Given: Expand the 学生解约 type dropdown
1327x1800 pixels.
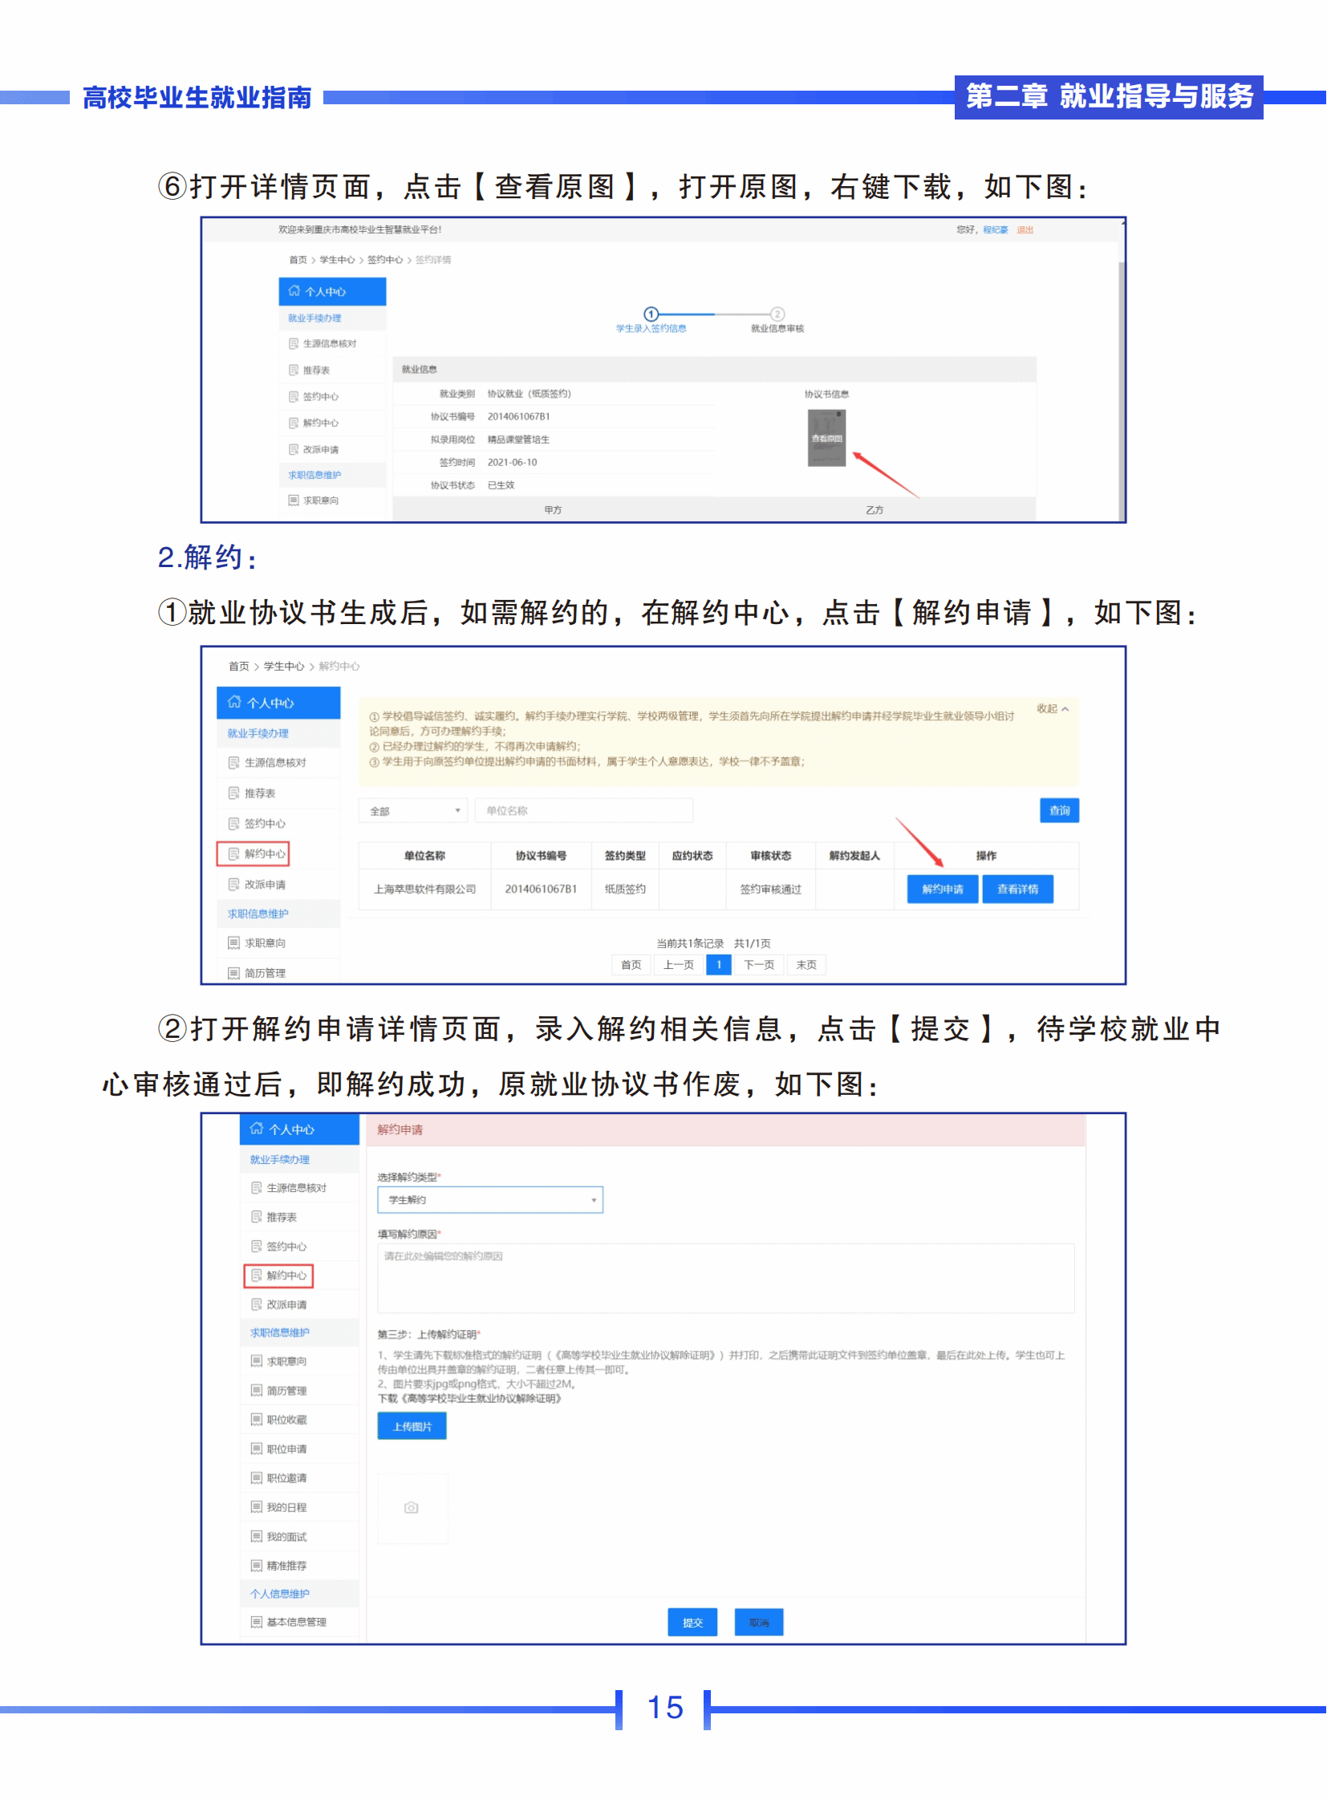Looking at the screenshot, I should (x=489, y=1200).
